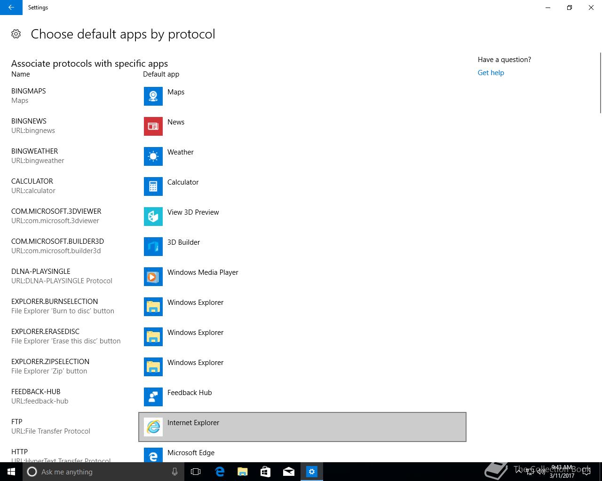This screenshot has width=602, height=481.
Task: Click the vertical scrollbar thumb
Action: pyautogui.click(x=600, y=83)
